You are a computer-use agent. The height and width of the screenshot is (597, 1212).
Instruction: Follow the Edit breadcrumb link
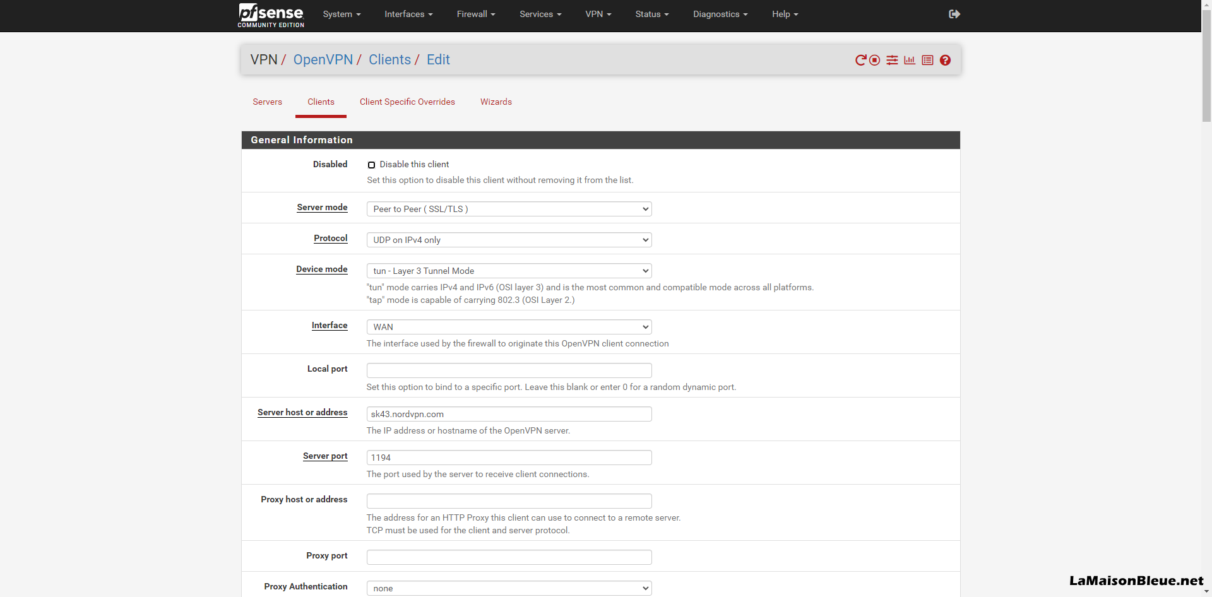click(438, 59)
